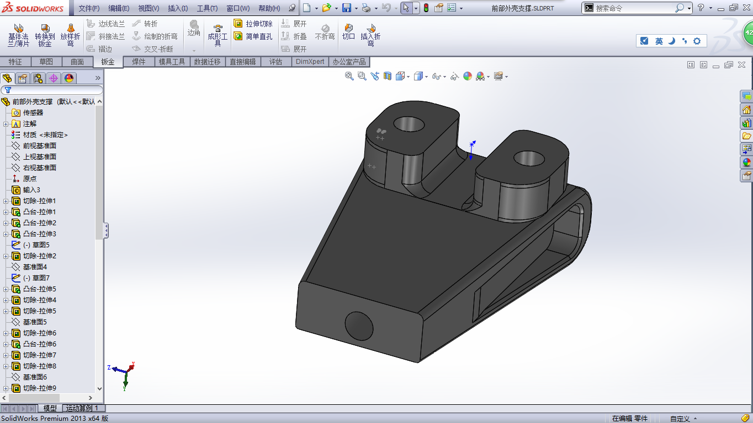Open Appearances tab in the task pane
The width and height of the screenshot is (753, 423).
point(746,162)
